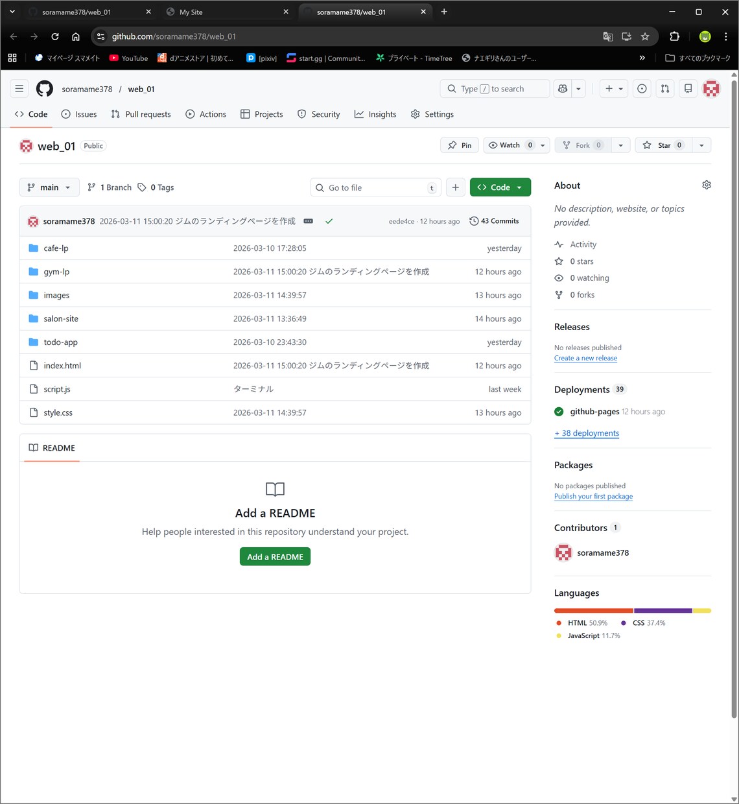Open the + 38 deployments link
Screen dimensions: 739x804
click(x=587, y=433)
